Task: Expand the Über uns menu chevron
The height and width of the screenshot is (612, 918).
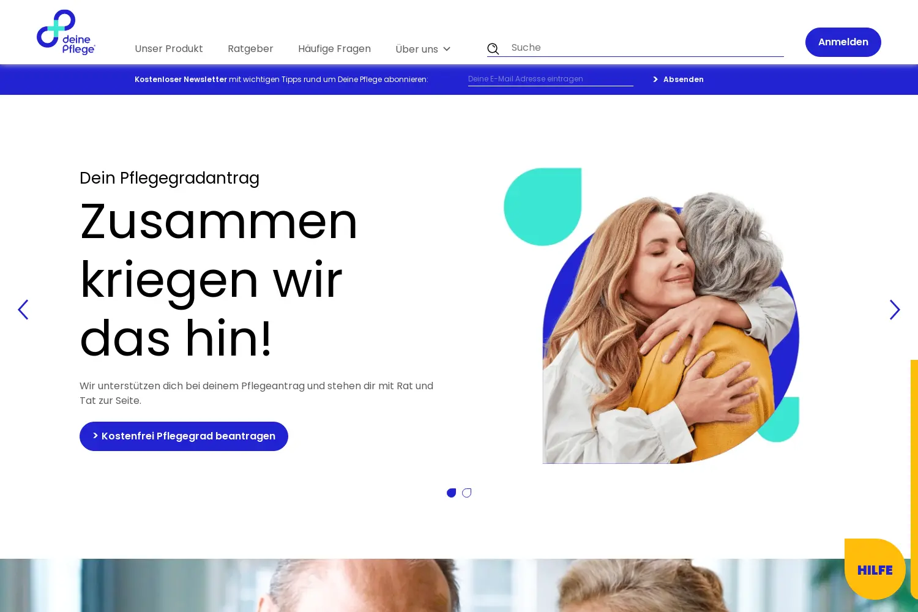Action: [447, 49]
